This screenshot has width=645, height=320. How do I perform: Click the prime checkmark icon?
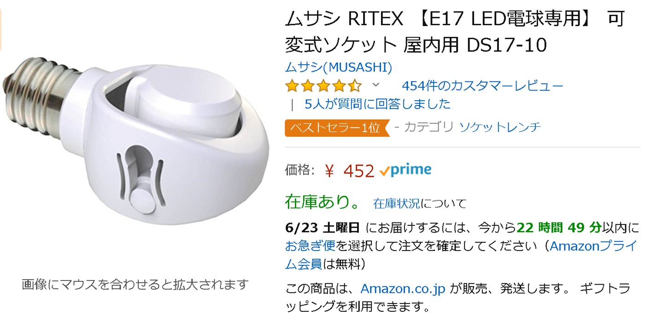(x=384, y=171)
